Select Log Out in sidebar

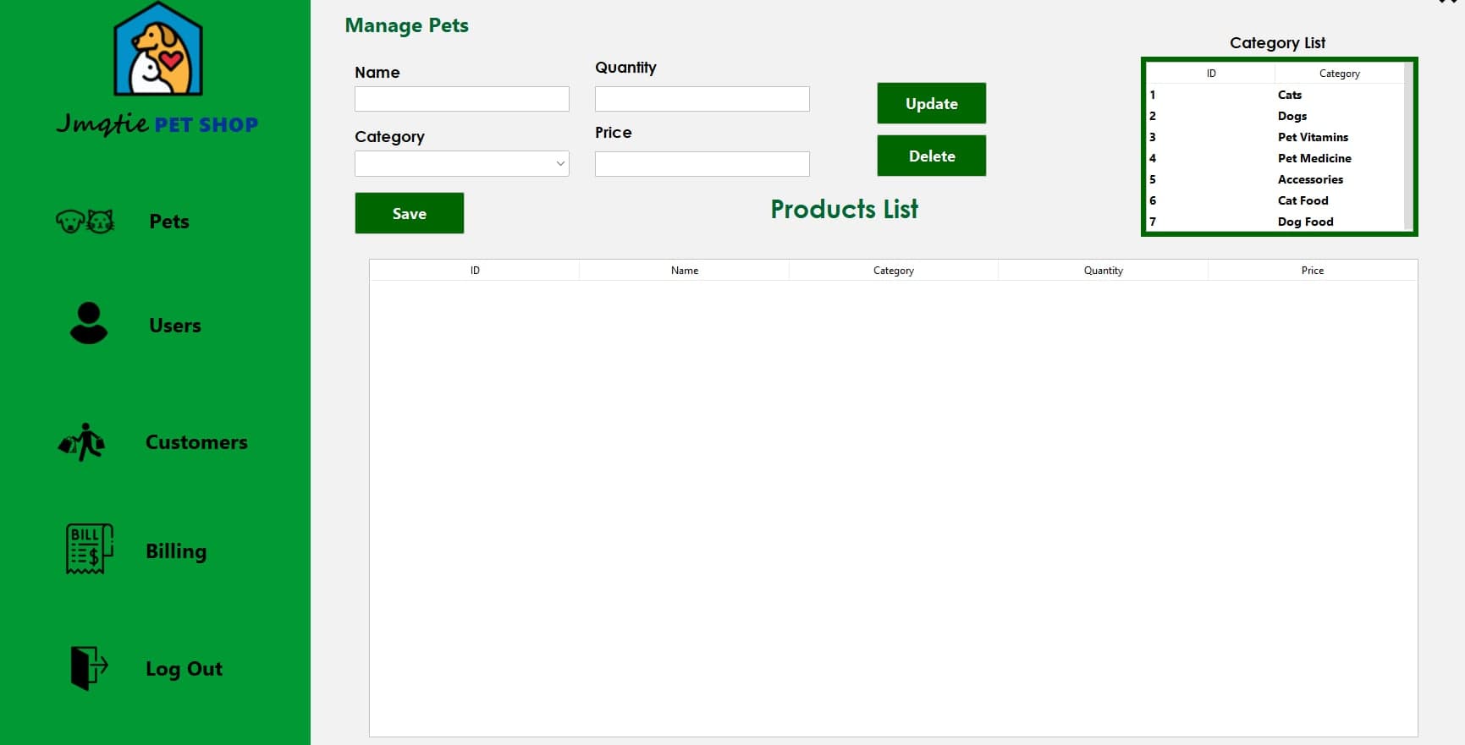pyautogui.click(x=184, y=669)
